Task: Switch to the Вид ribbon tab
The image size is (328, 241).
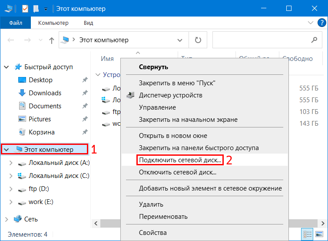Action: 88,23
